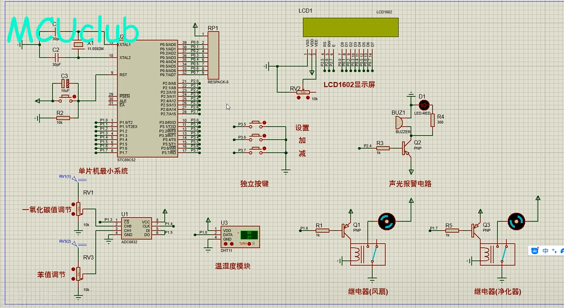Click the DHT11 green readout display

(x=249, y=234)
